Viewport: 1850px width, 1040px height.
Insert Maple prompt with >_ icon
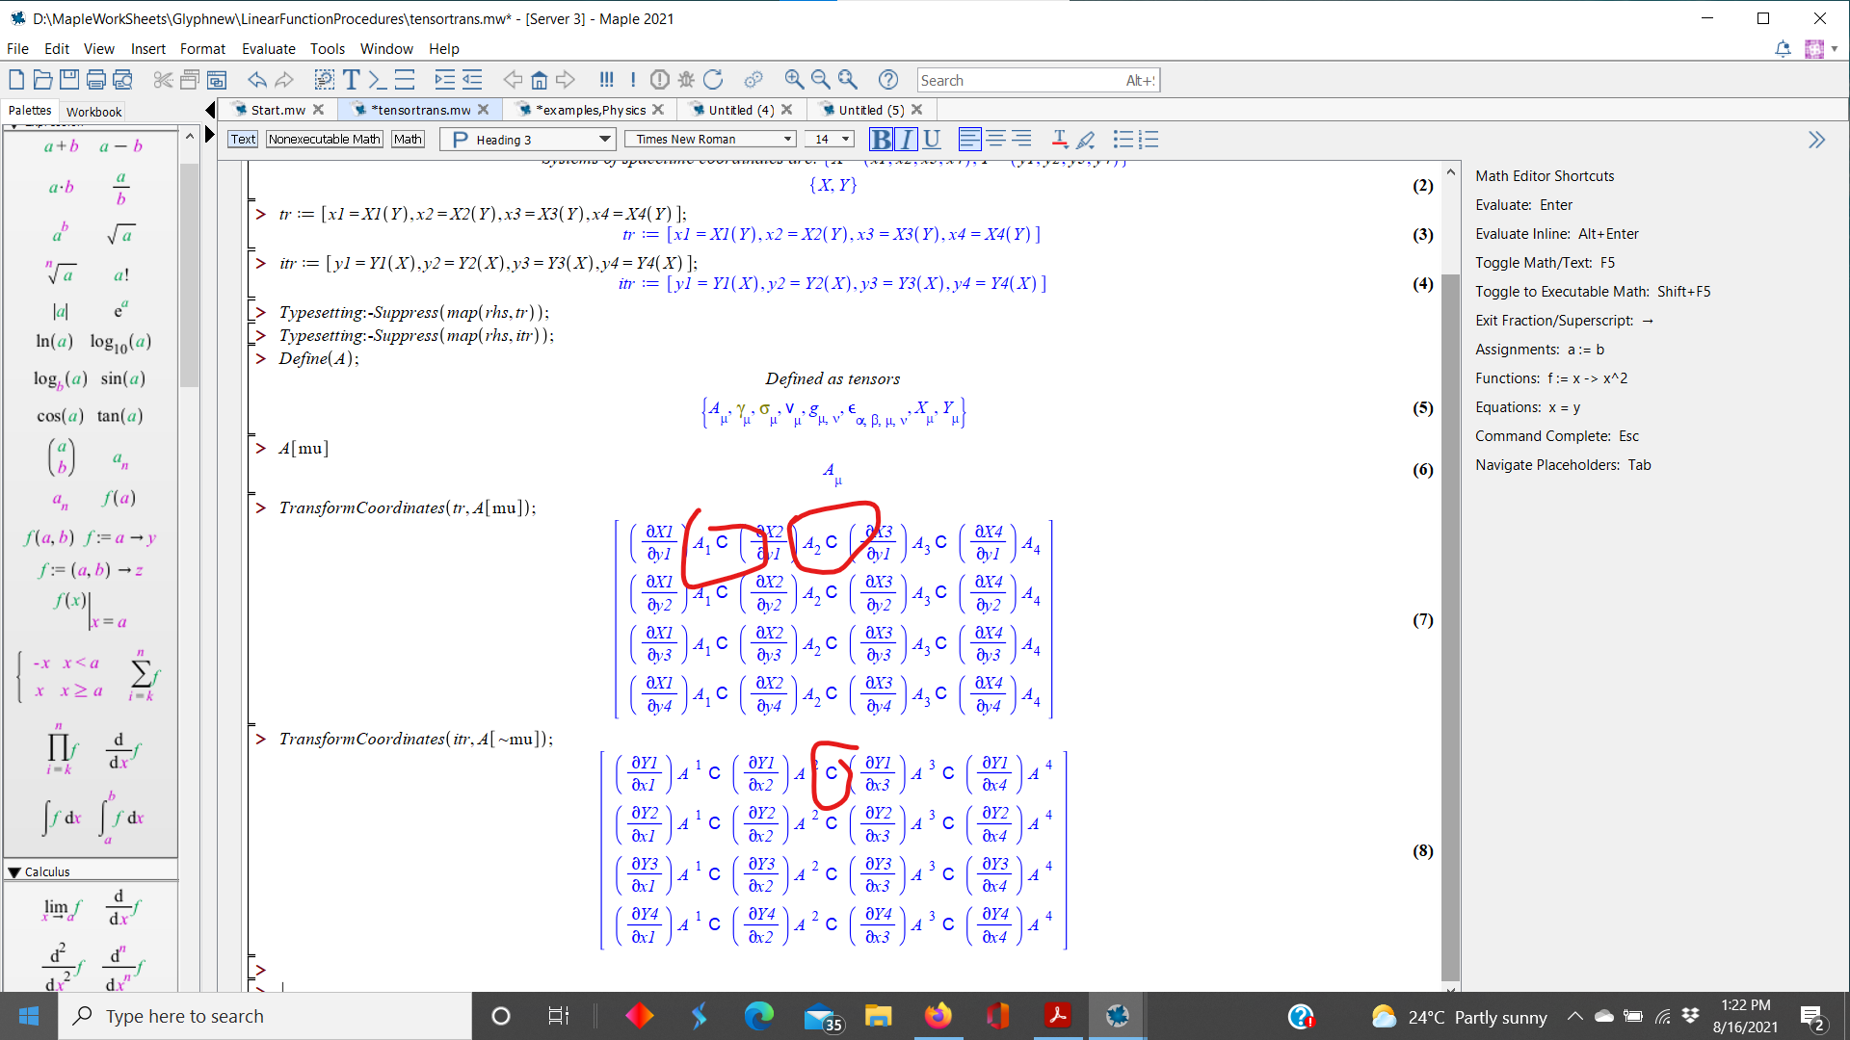[377, 80]
